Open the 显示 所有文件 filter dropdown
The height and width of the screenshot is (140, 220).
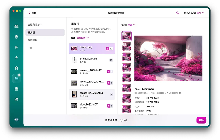(83, 38)
